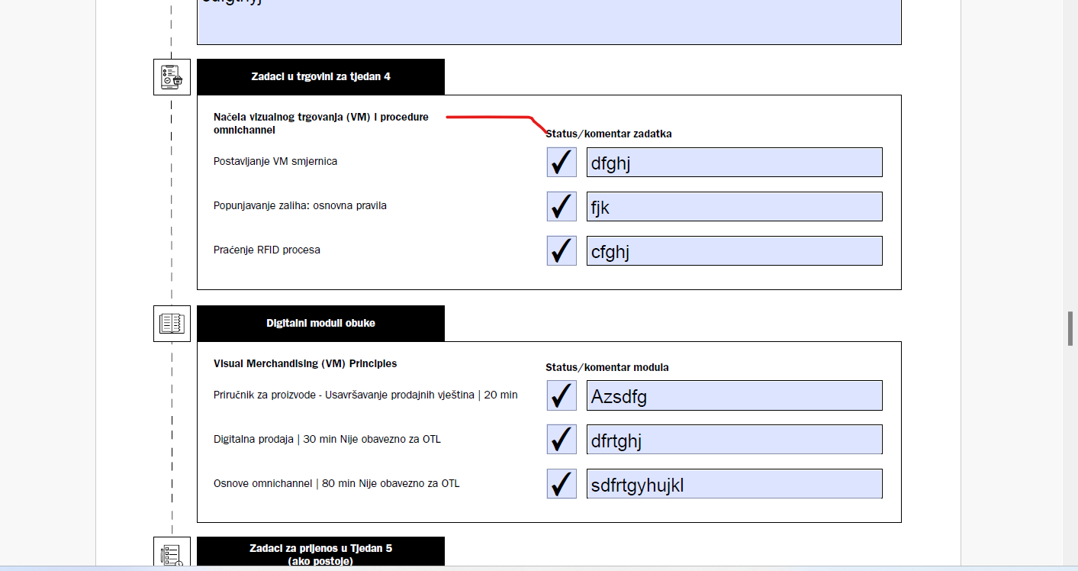Click the comment field containing dfrtghj

pyautogui.click(x=735, y=440)
